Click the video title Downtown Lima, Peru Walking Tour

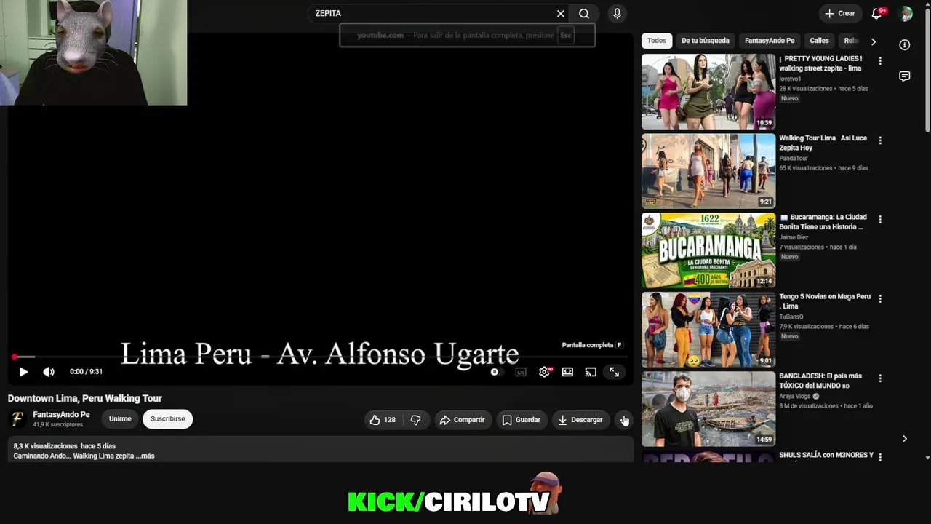click(85, 399)
